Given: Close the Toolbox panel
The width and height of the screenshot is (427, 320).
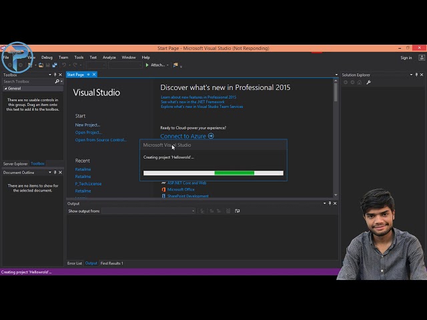Looking at the screenshot, I should [x=61, y=75].
